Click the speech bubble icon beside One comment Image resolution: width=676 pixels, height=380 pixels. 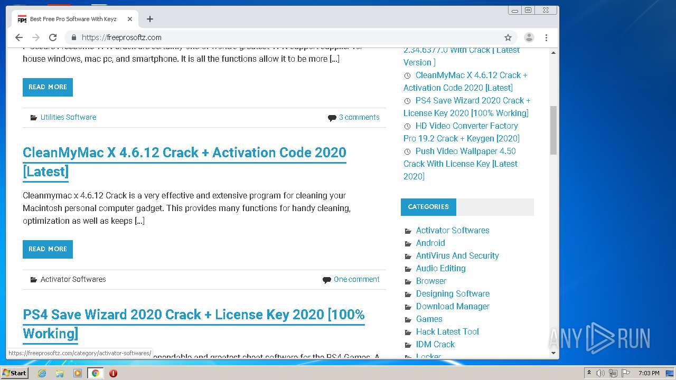pos(327,280)
